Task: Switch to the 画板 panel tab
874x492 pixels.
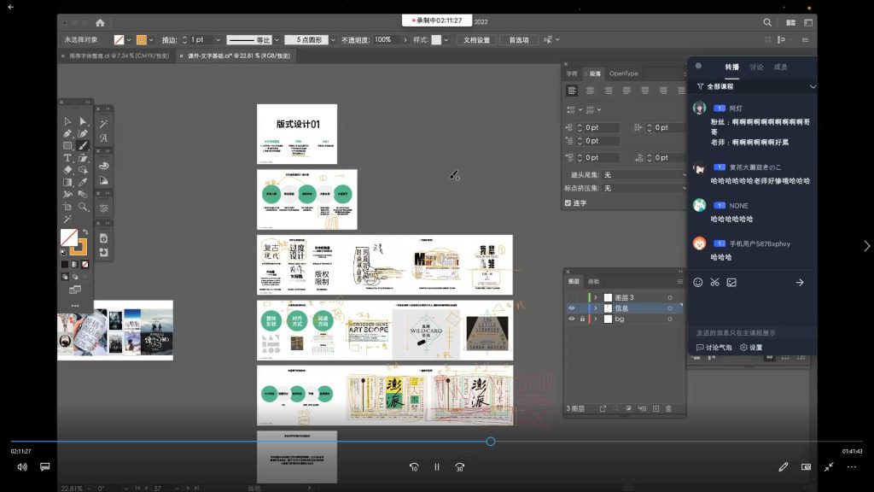Action: pyautogui.click(x=594, y=281)
